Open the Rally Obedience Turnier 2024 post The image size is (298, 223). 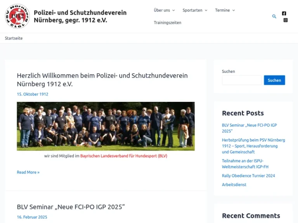tap(248, 176)
